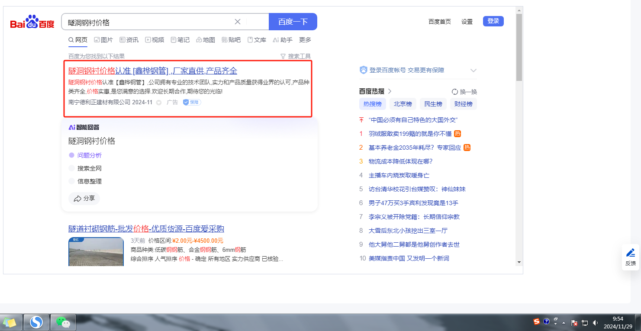Expand the chevron beside 登录百度帐号
Screen dimensions: 641x331
click(474, 70)
